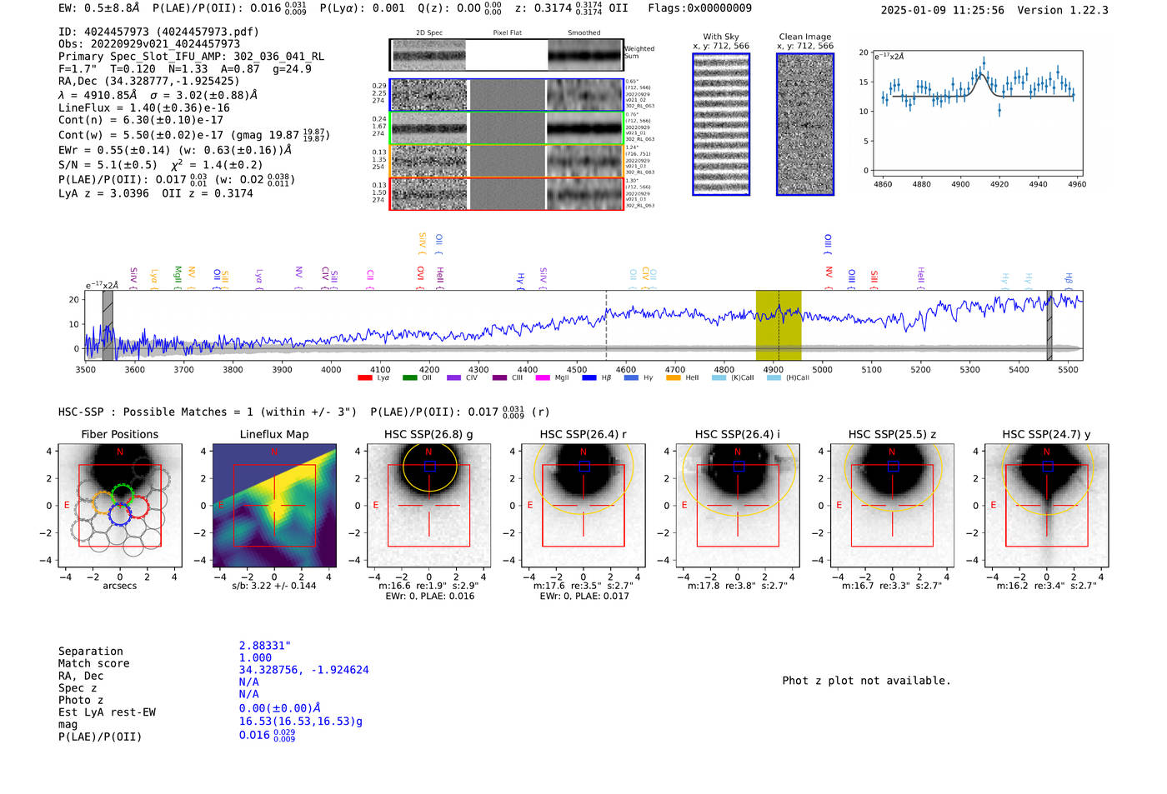Click the HSC-SSP Possible Matches = 1 heading
1167x794 pixels.
click(x=208, y=412)
